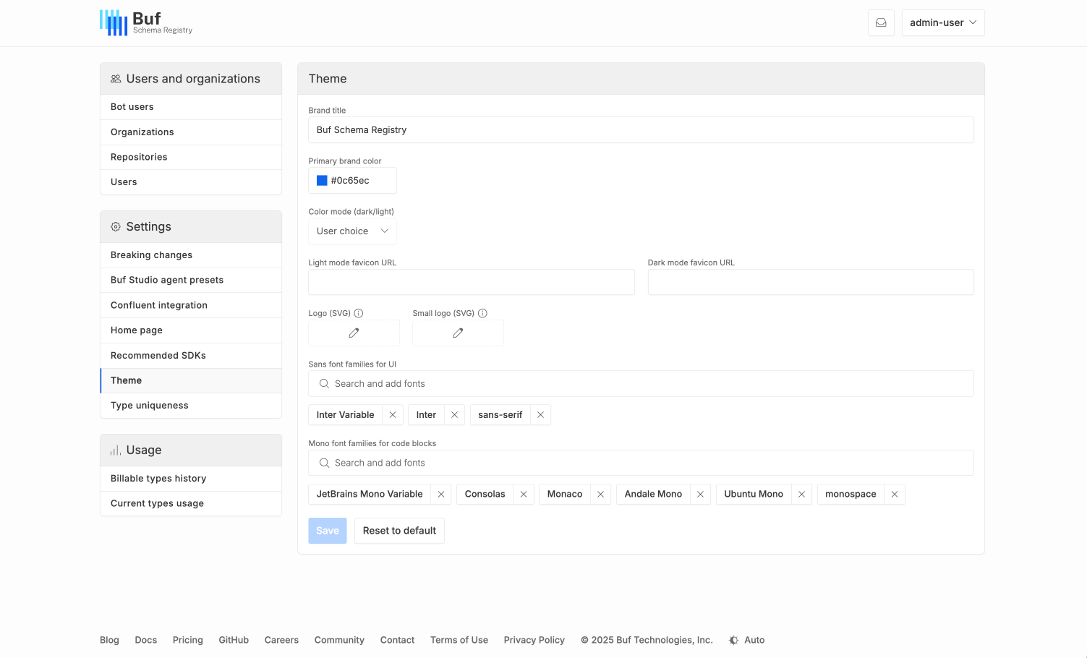Image resolution: width=1087 pixels, height=658 pixels.
Task: Open the admin-user account dropdown
Action: [943, 22]
